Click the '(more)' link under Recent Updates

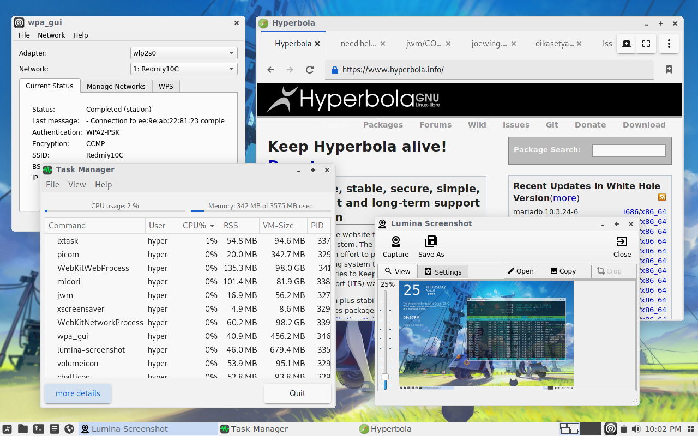pos(565,198)
